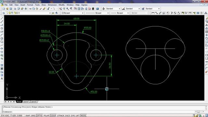Screen dimensions: 208x117
Task: Select the Linear dimension tool
Action: 153,13
